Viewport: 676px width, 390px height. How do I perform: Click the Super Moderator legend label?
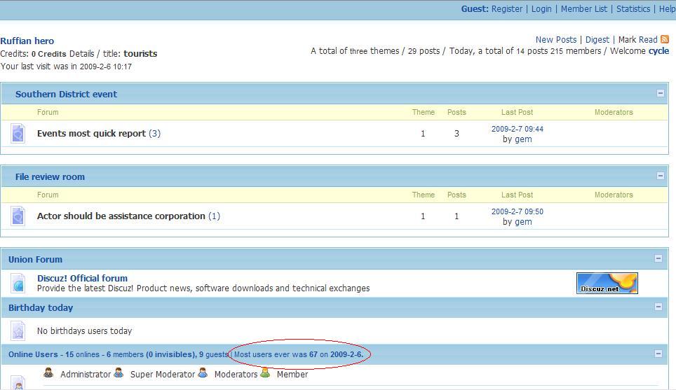click(x=163, y=375)
